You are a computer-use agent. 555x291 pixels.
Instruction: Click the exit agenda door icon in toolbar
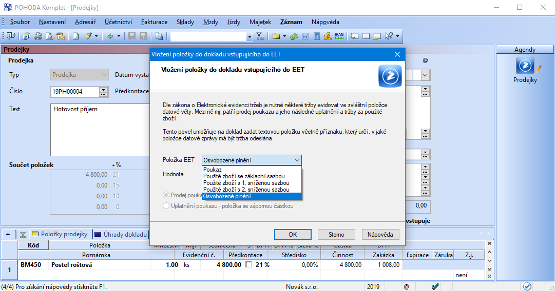[x=11, y=36]
